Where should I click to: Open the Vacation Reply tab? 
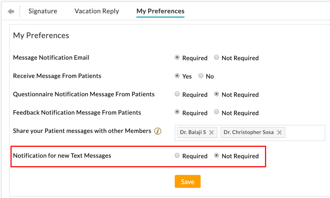point(96,11)
